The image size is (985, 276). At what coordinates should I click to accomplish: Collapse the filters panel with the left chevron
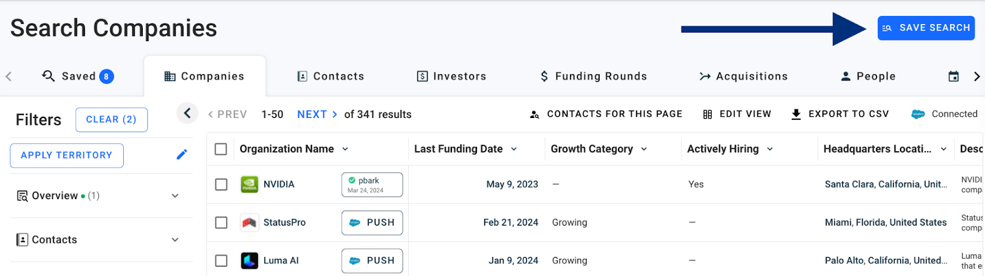click(187, 113)
